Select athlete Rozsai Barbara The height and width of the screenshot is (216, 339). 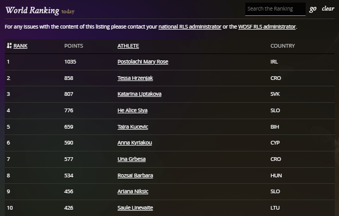point(135,176)
